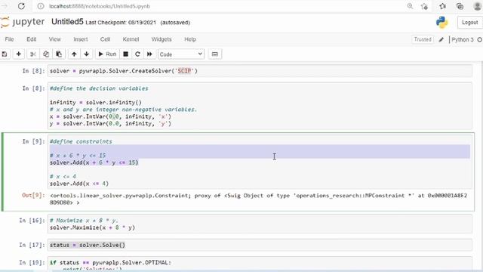Open the Edit menu
Image resolution: width=483 pixels, height=272 pixels.
pos(32,39)
